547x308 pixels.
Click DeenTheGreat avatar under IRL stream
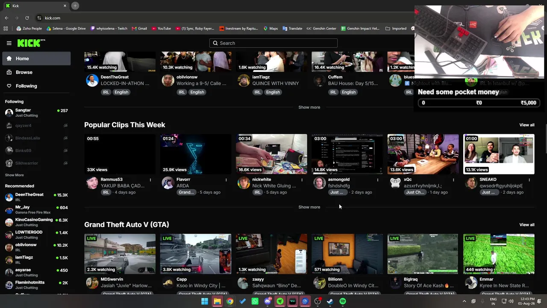click(x=92, y=80)
